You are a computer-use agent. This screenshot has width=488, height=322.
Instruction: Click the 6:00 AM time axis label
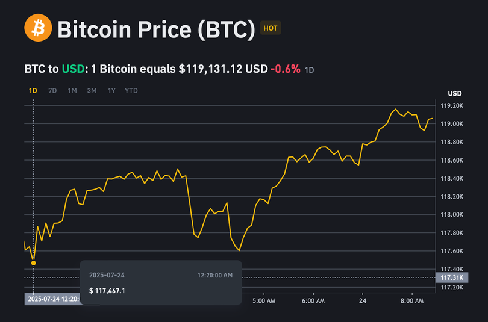[313, 300]
